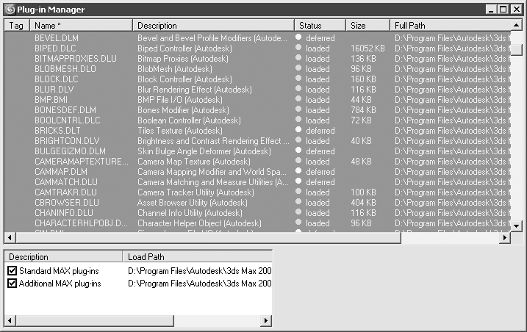Viewport: 527px width, 332px height.
Task: Uncheck Standard MAX plug-ins checkbox
Action: click(12, 271)
